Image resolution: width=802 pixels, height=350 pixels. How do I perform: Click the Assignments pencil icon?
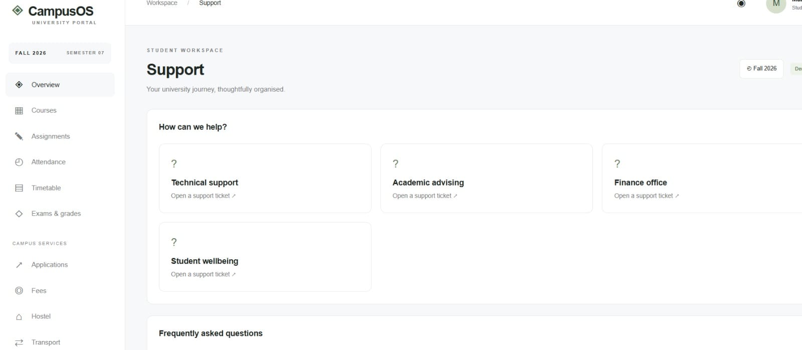(19, 136)
